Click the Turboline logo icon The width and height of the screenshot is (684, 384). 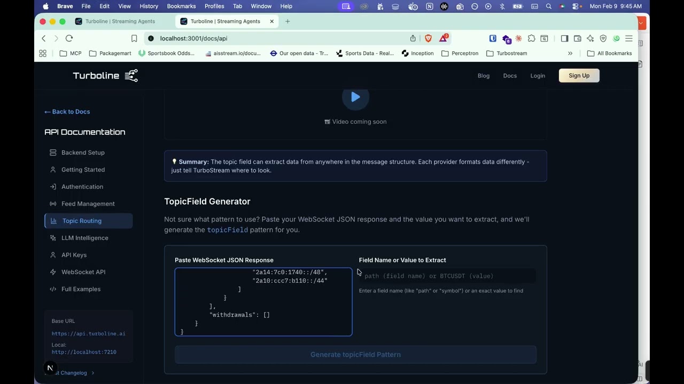131,76
